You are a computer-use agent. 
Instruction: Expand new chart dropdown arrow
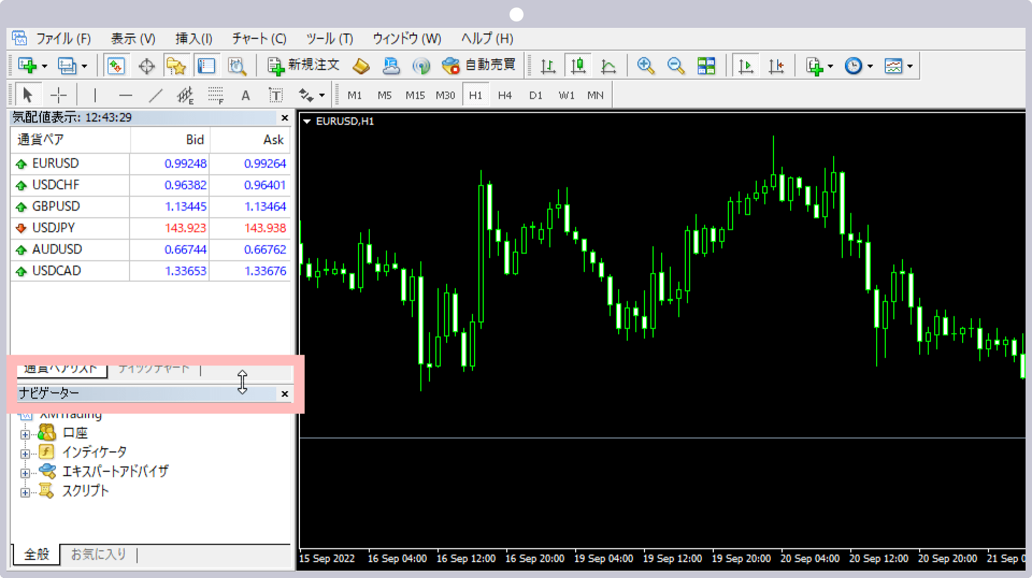click(x=45, y=67)
